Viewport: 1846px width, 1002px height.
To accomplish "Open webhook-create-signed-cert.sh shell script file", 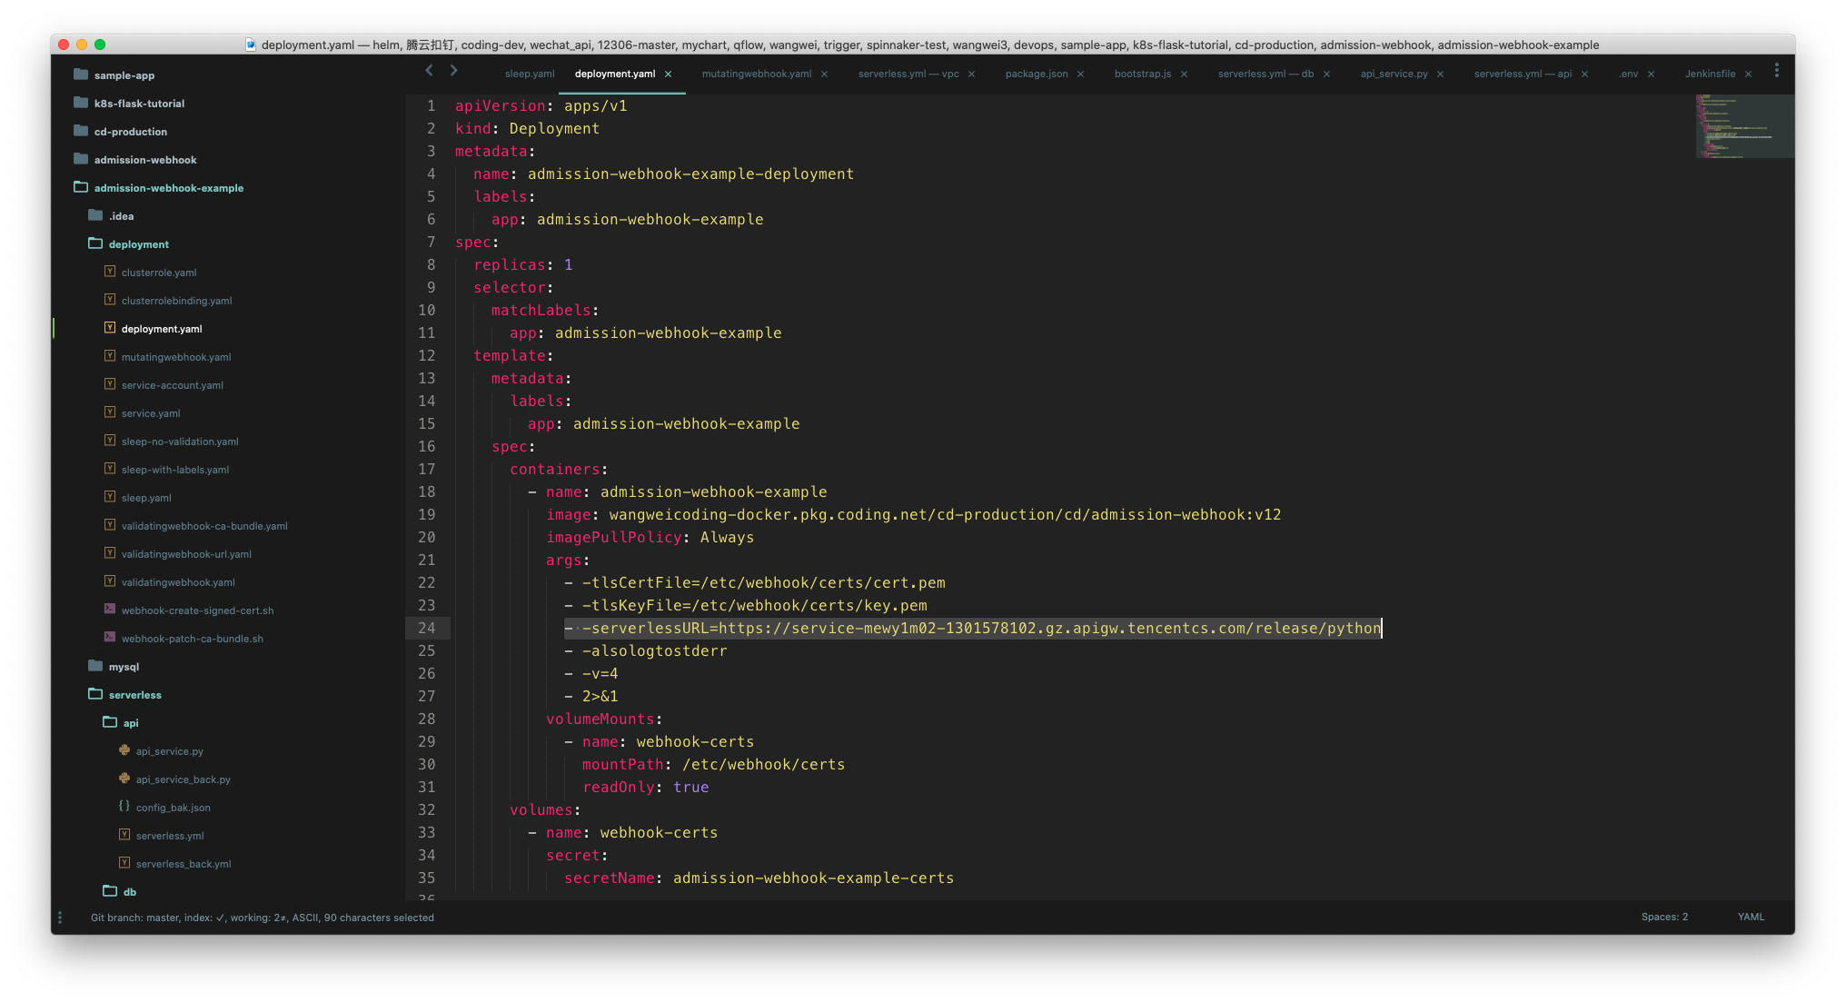I will point(197,610).
